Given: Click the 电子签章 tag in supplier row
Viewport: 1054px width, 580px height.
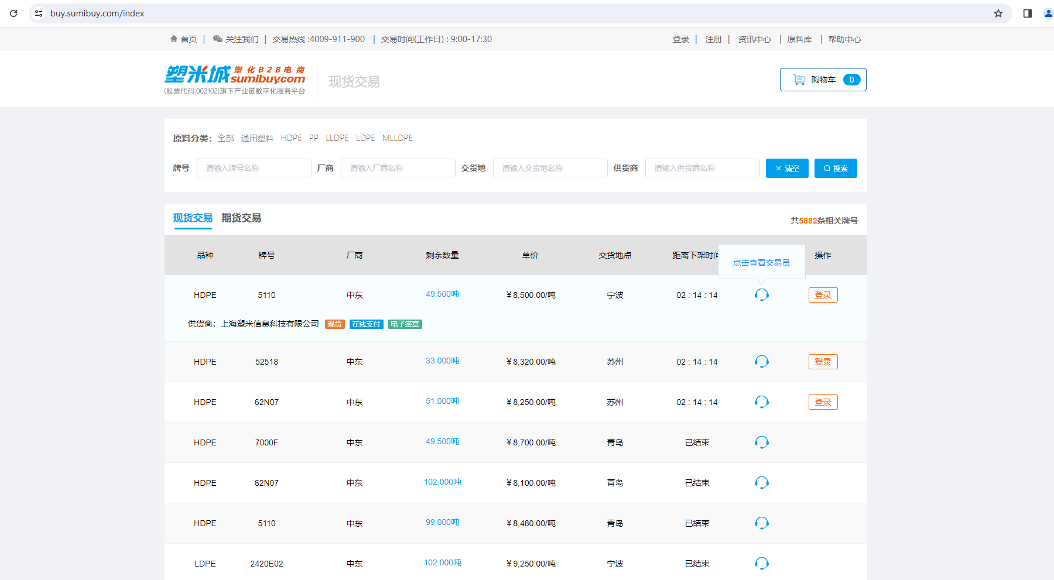Looking at the screenshot, I should coord(405,324).
